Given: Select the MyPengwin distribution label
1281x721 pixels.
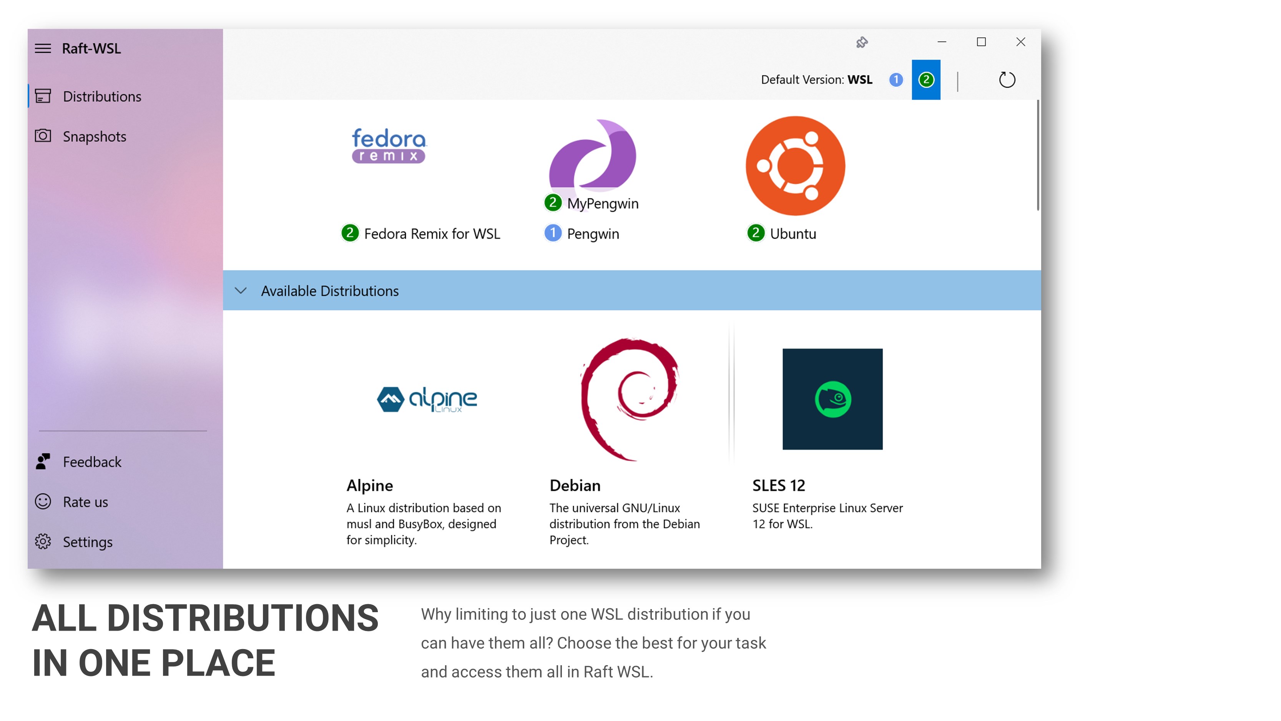Looking at the screenshot, I should (602, 203).
